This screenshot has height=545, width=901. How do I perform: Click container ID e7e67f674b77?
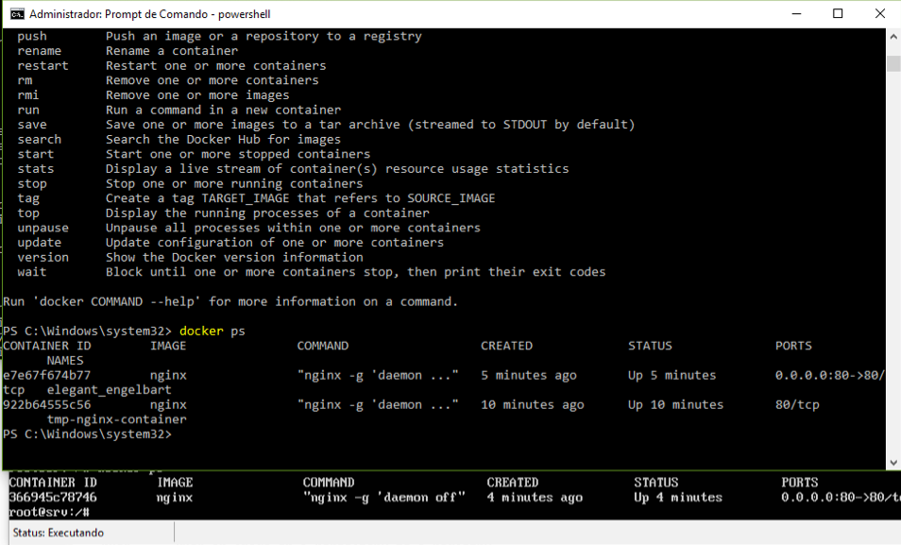coord(47,375)
